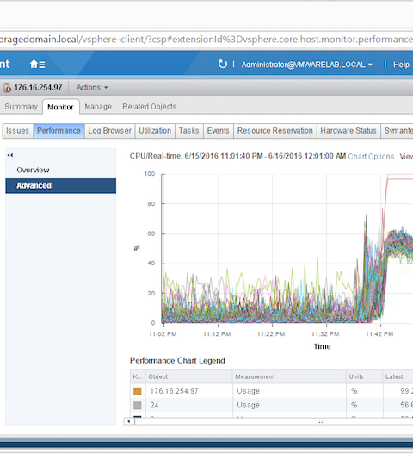Click the Object column header
This screenshot has width=413, height=454.
(189, 376)
